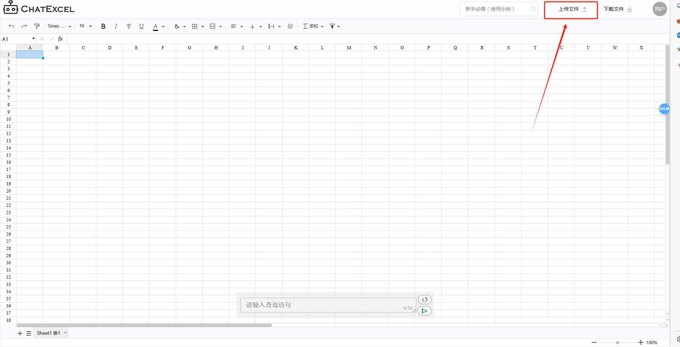
Task: Click the zoom slider handle
Action: (617, 343)
